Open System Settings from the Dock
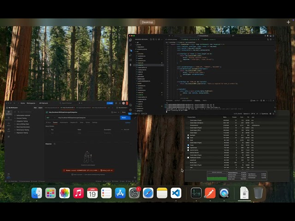Viewport: 295px width, 221px height. 134,193
